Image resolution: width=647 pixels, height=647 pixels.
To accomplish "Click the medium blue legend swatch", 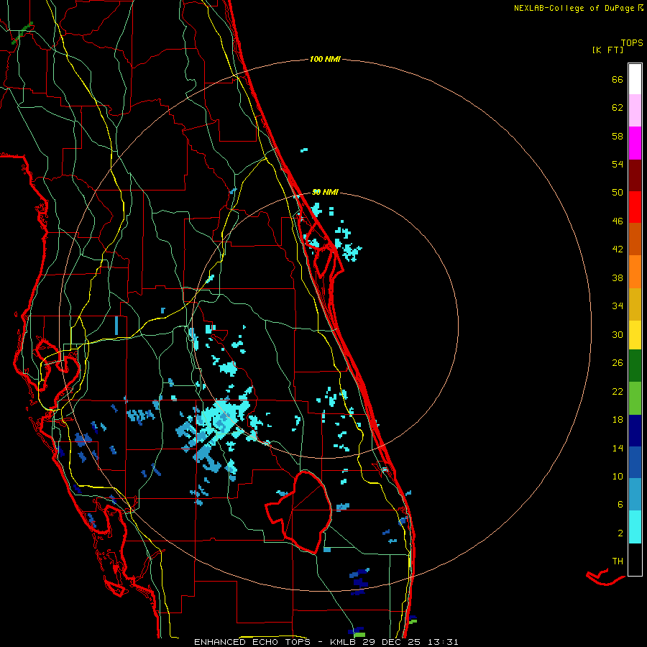I will pos(635,462).
